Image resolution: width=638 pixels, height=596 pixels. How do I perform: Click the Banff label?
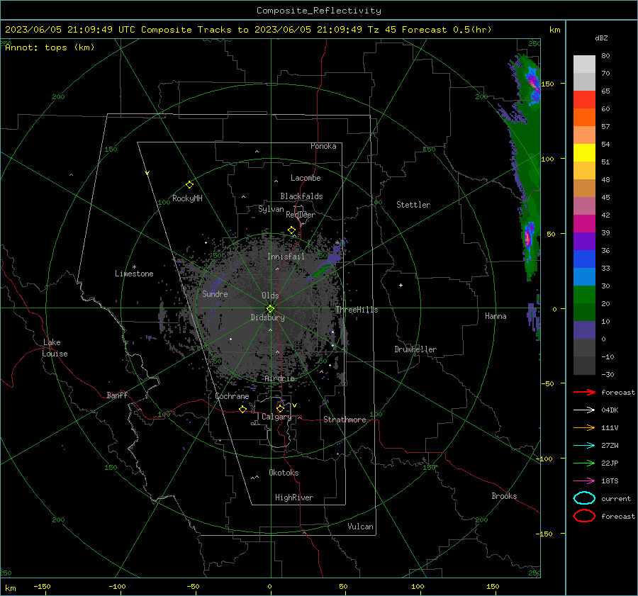117,395
